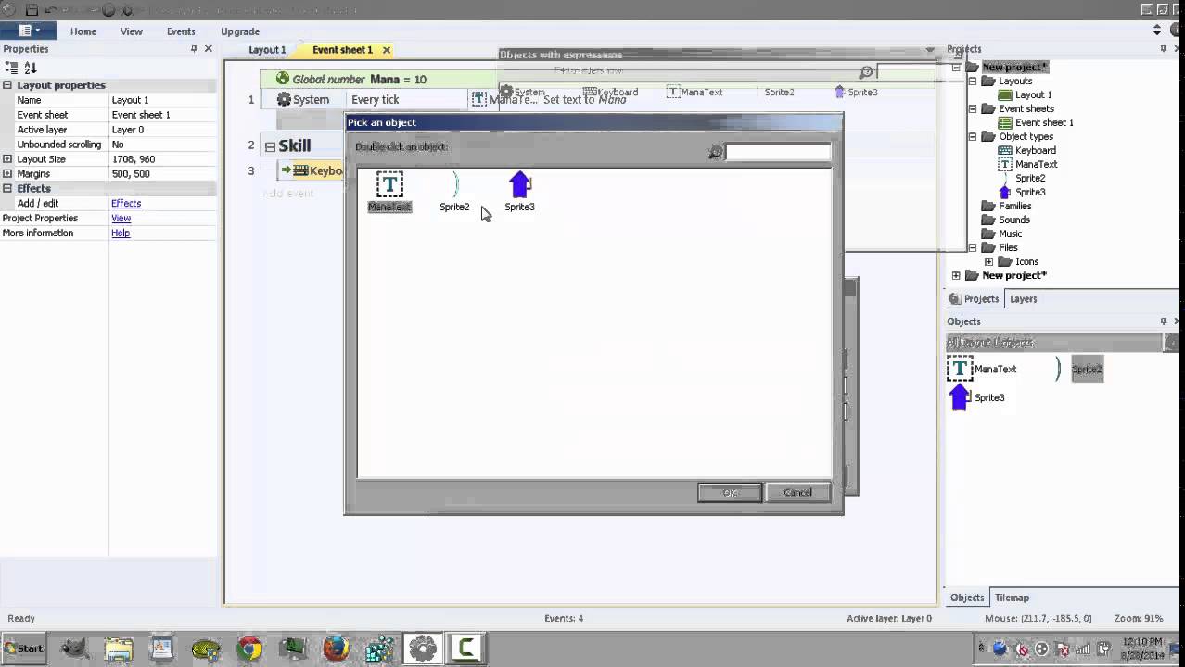1185x667 pixels.
Task: Click the Keyboard condition icon in event 3
Action: (300, 170)
